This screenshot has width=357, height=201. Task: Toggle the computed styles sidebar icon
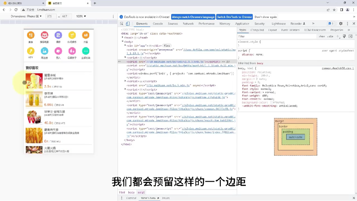[351, 36]
